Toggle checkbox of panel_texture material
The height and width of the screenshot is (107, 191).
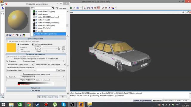point(36,14)
